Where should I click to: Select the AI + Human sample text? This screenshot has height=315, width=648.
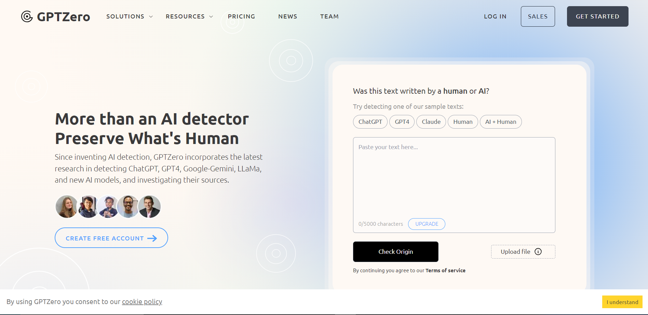501,122
